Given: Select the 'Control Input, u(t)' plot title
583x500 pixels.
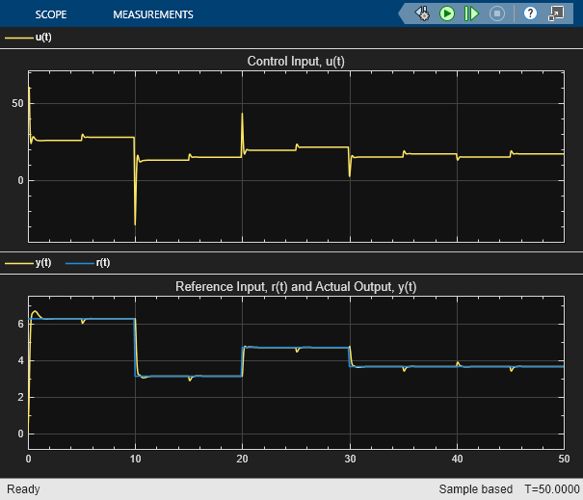Looking at the screenshot, I should [x=295, y=63].
